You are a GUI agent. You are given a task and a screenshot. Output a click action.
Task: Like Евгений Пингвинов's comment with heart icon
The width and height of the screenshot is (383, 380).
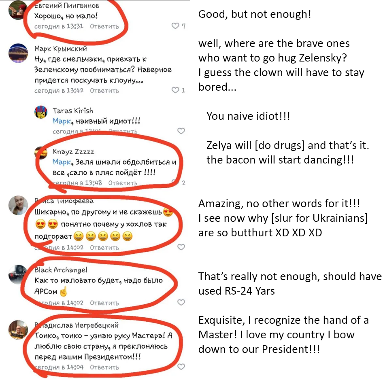(175, 25)
